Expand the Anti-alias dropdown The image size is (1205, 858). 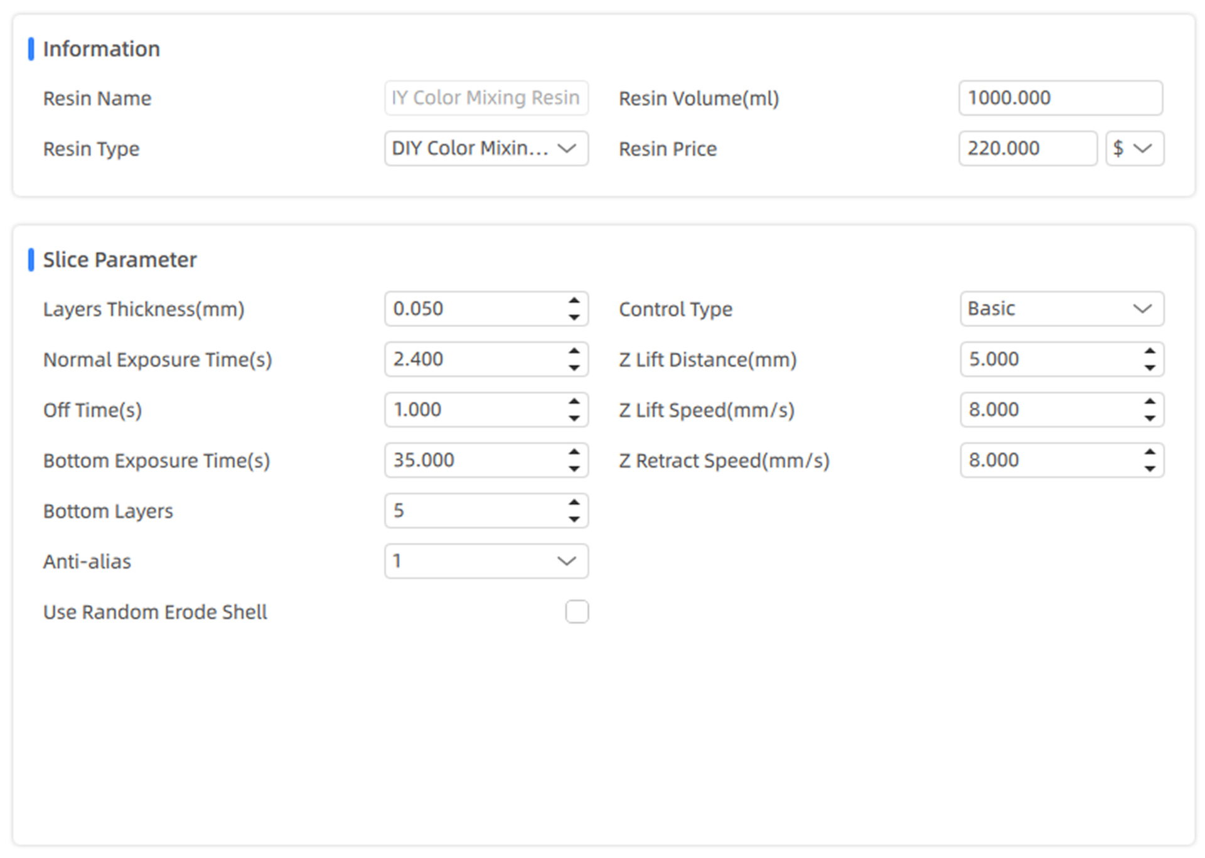486,561
